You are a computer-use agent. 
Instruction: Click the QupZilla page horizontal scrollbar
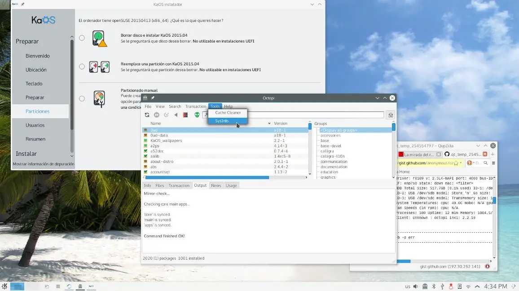coord(404,261)
